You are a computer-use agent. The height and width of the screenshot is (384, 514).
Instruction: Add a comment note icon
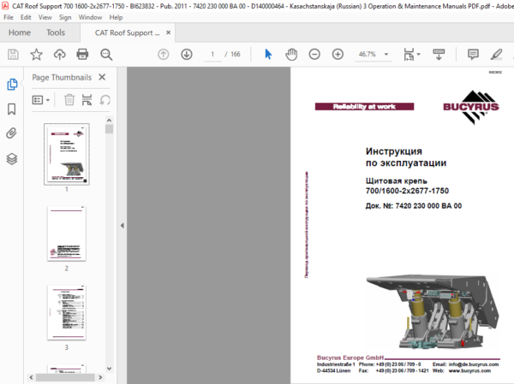click(x=473, y=55)
